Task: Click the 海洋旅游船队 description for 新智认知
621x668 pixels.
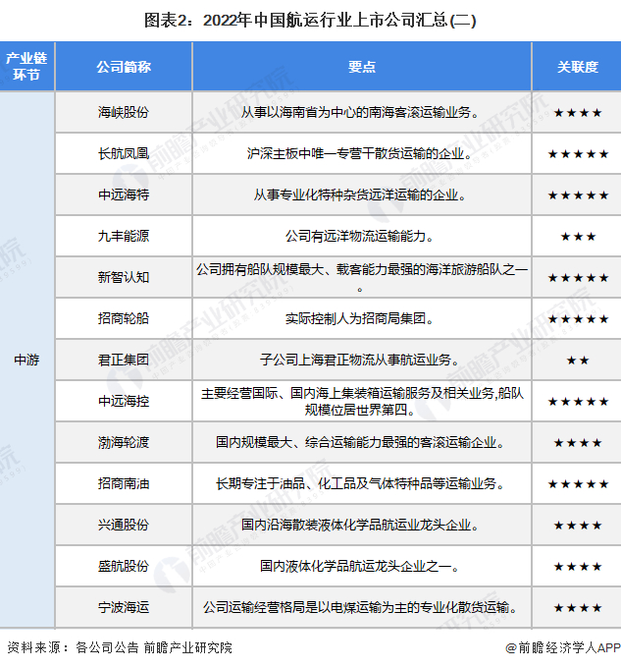Action: pos(362,277)
